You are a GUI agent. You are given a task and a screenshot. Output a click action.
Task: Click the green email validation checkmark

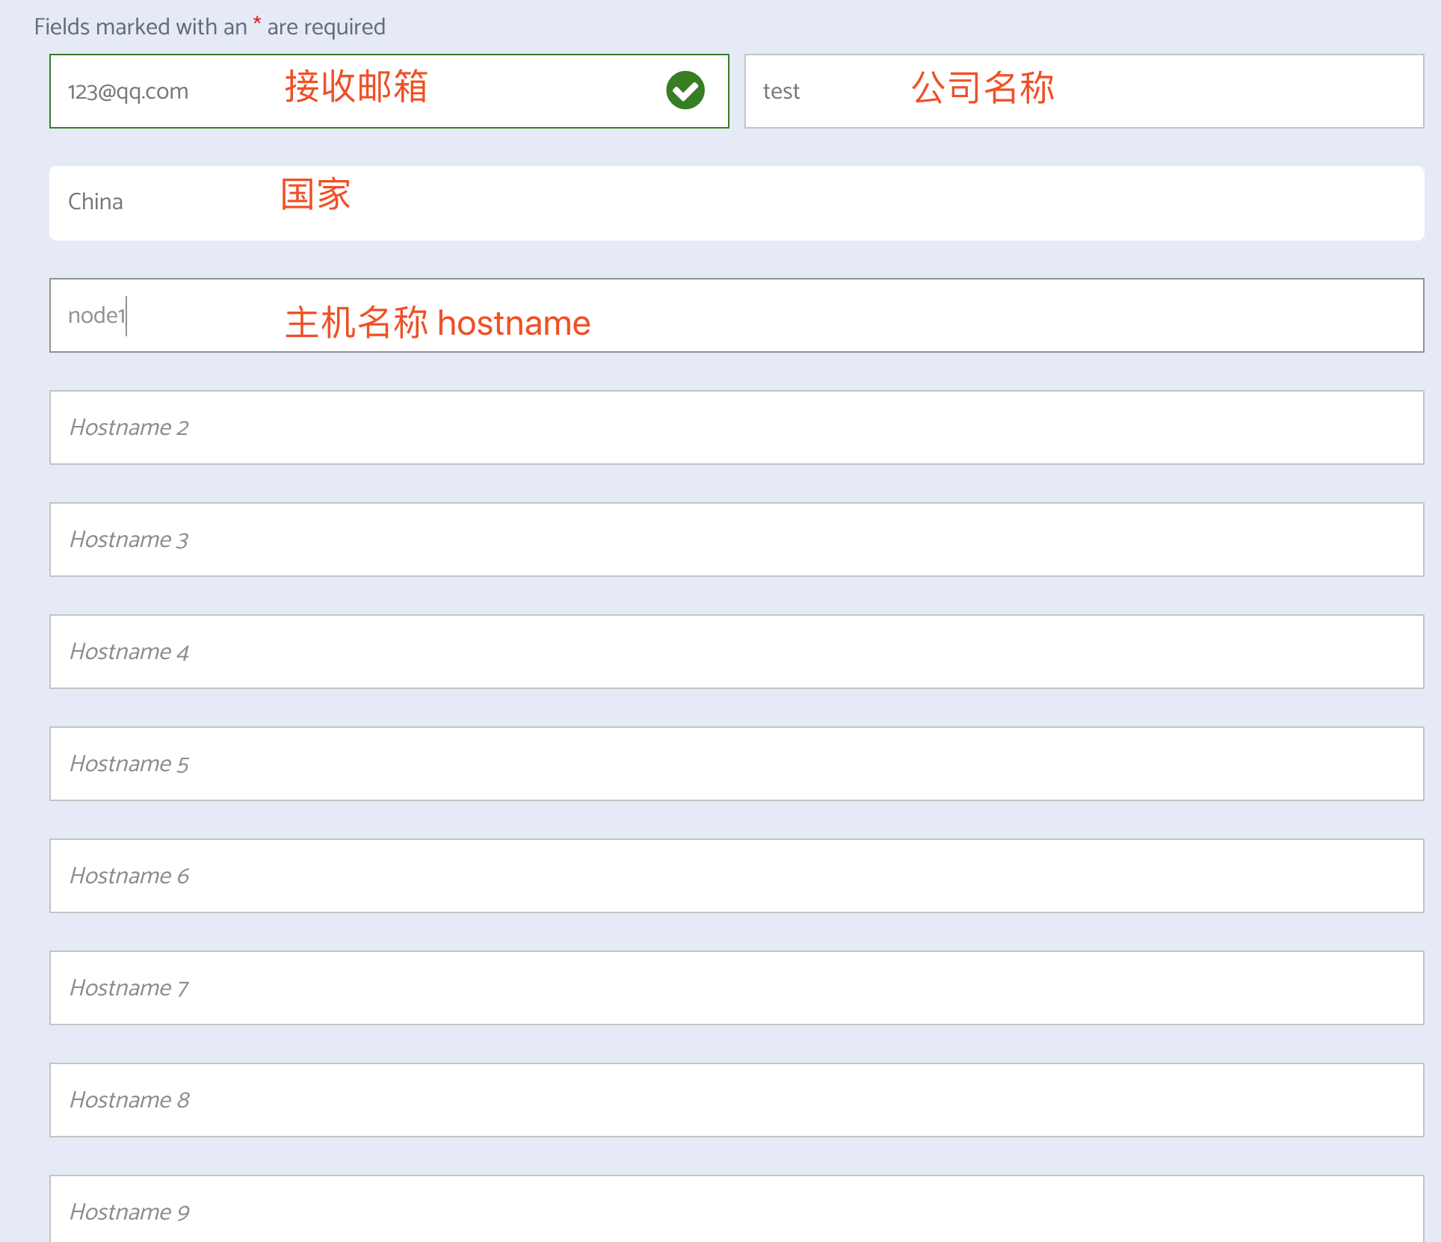pos(685,90)
